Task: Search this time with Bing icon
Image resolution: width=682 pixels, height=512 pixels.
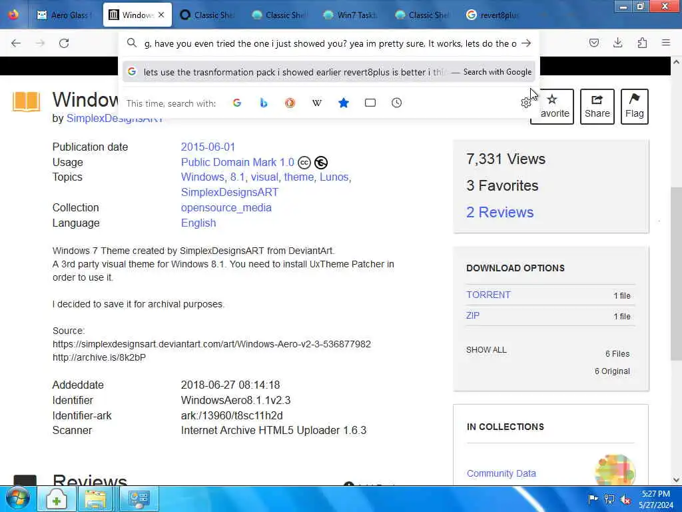Action: click(264, 103)
